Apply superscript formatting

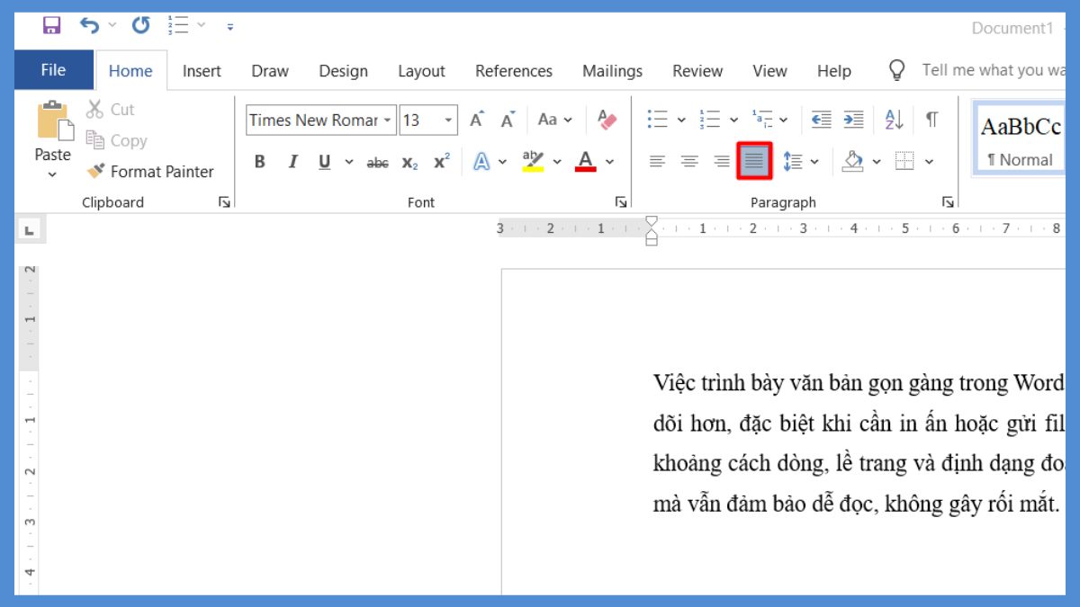[x=440, y=163]
